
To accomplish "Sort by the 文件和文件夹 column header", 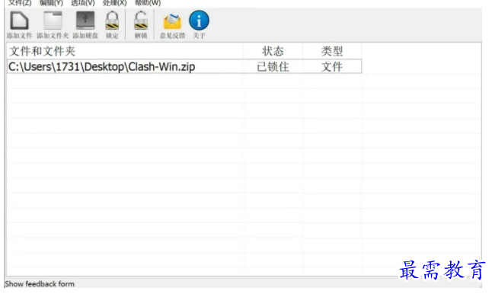I will [x=125, y=51].
